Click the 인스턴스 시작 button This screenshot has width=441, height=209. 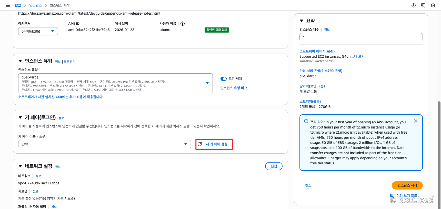point(407,185)
